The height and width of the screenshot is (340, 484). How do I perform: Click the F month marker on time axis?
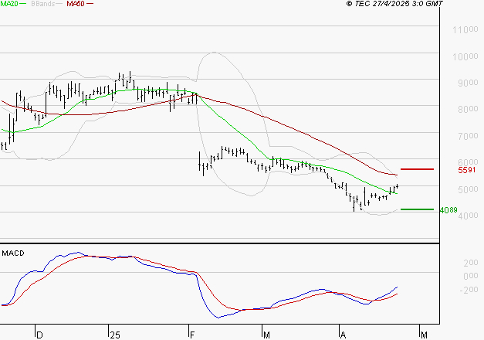pos(191,335)
